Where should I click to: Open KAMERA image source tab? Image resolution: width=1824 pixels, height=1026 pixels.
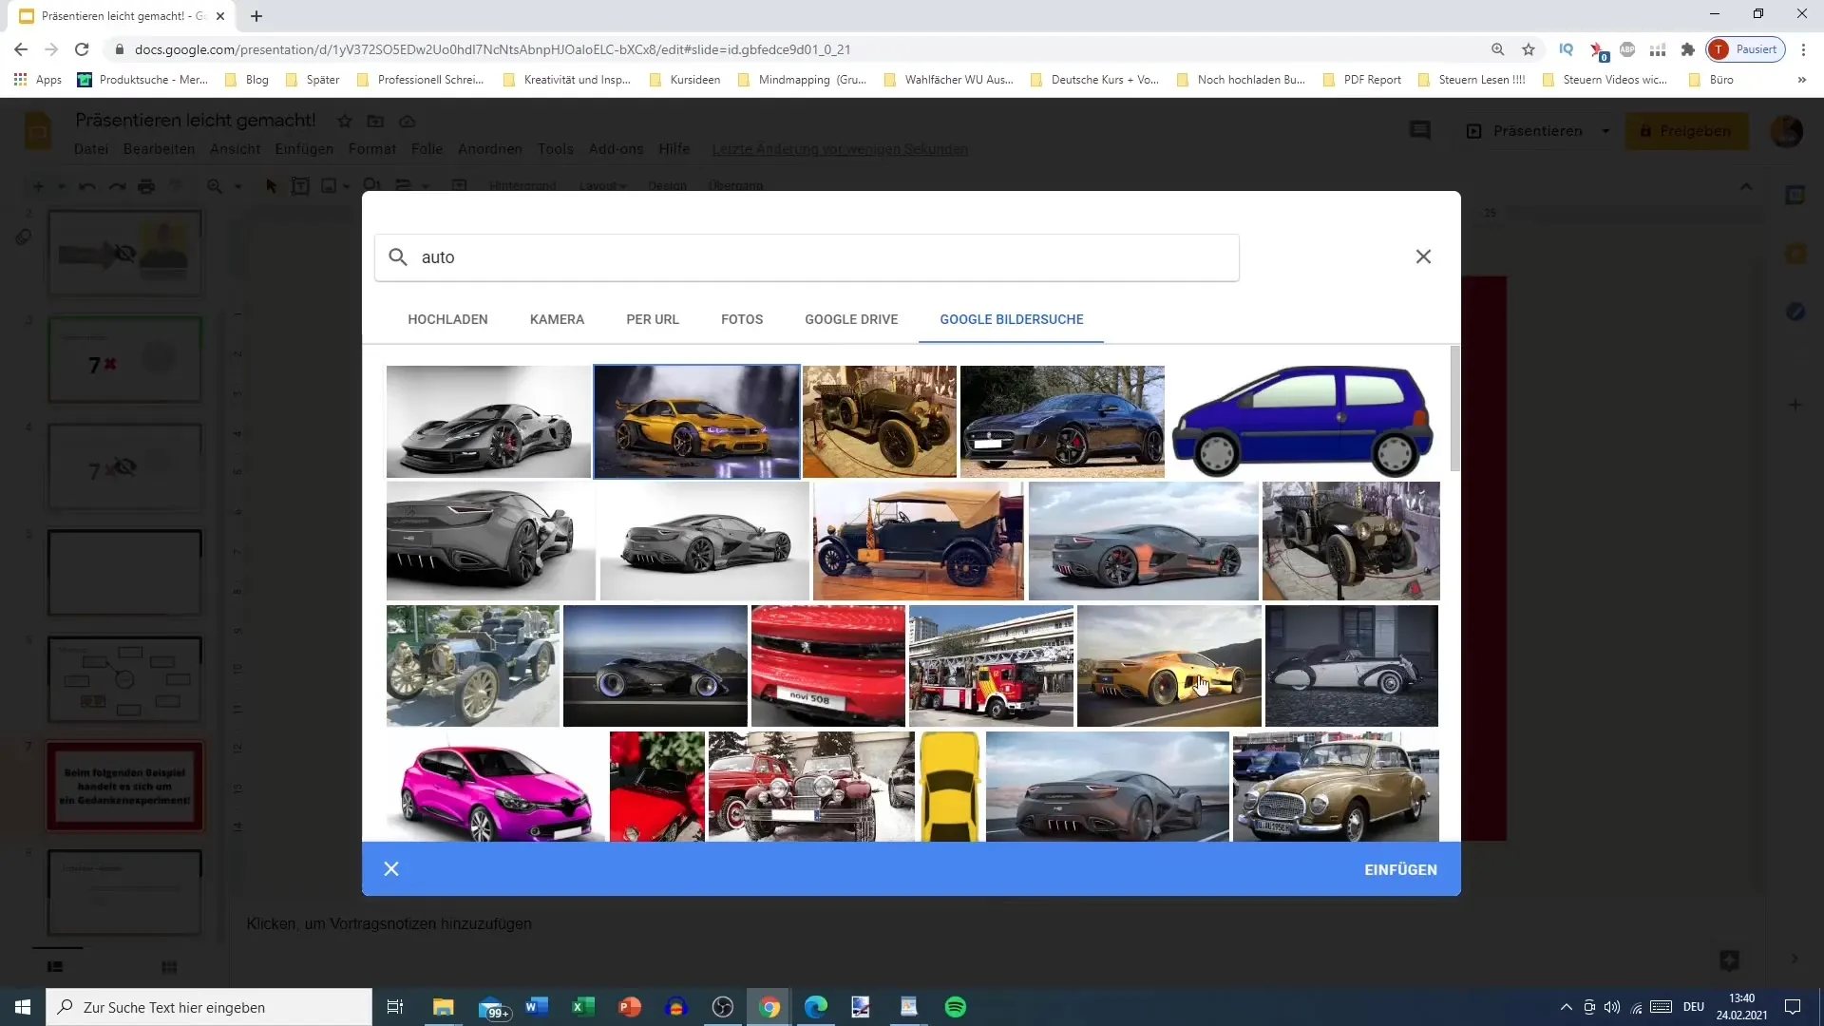pyautogui.click(x=558, y=319)
